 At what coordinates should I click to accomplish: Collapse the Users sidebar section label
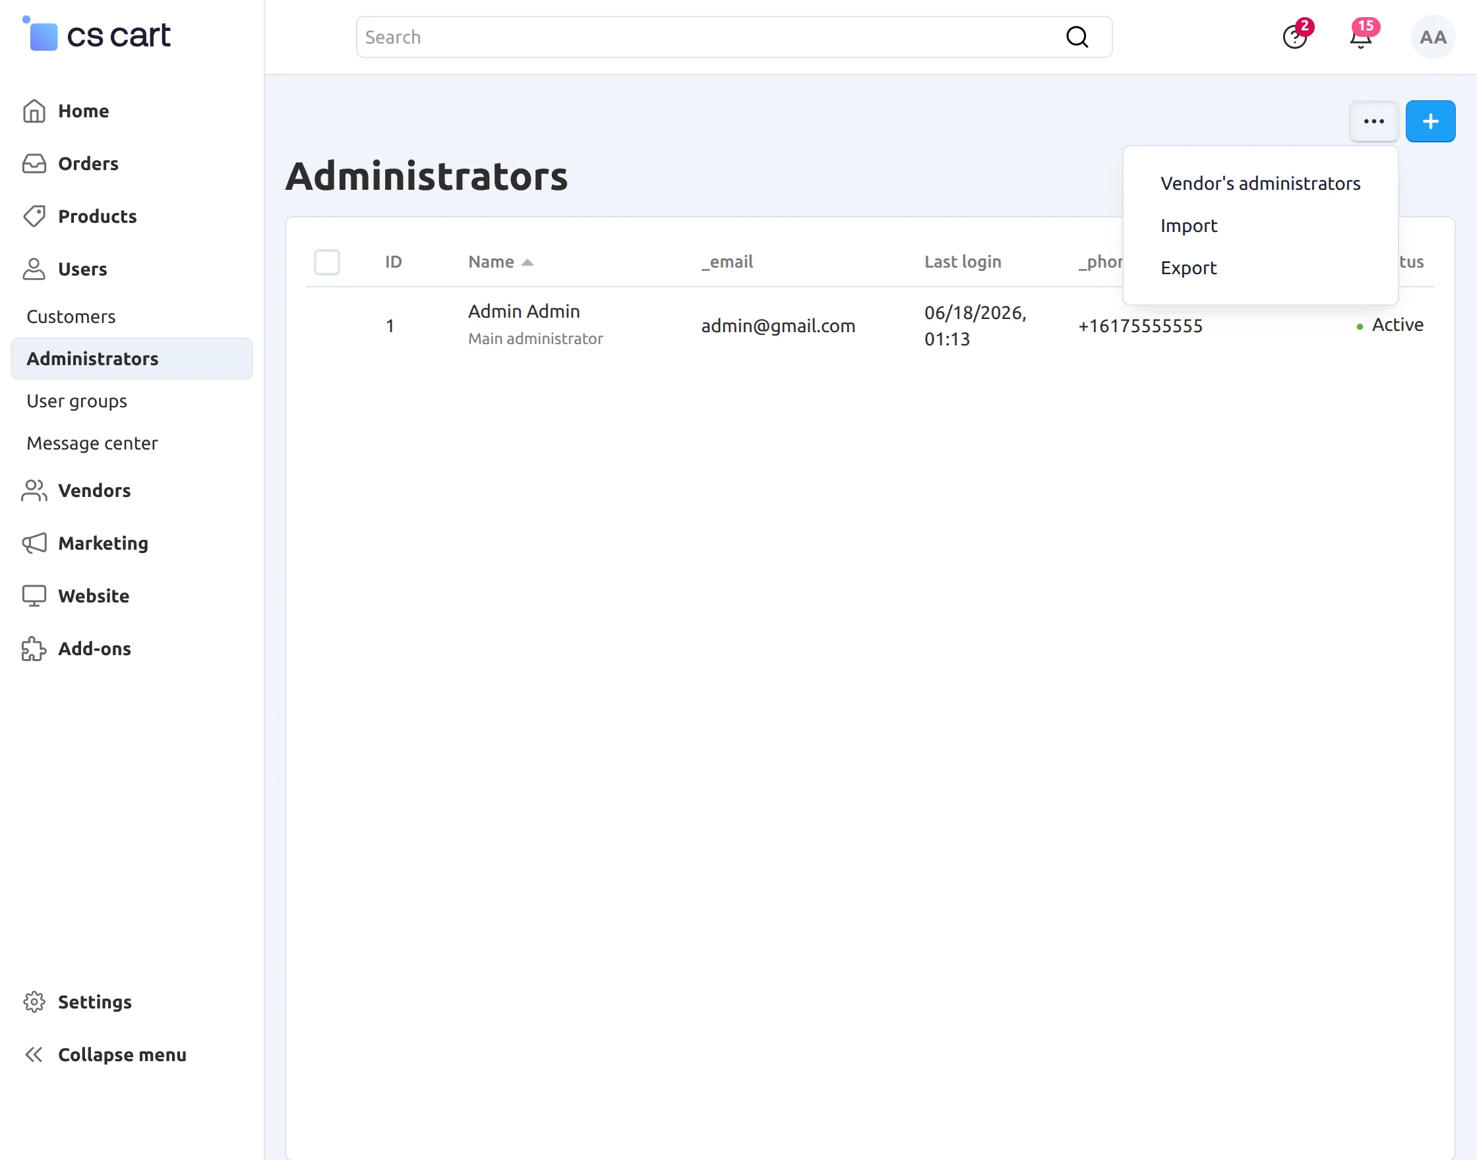coord(82,269)
